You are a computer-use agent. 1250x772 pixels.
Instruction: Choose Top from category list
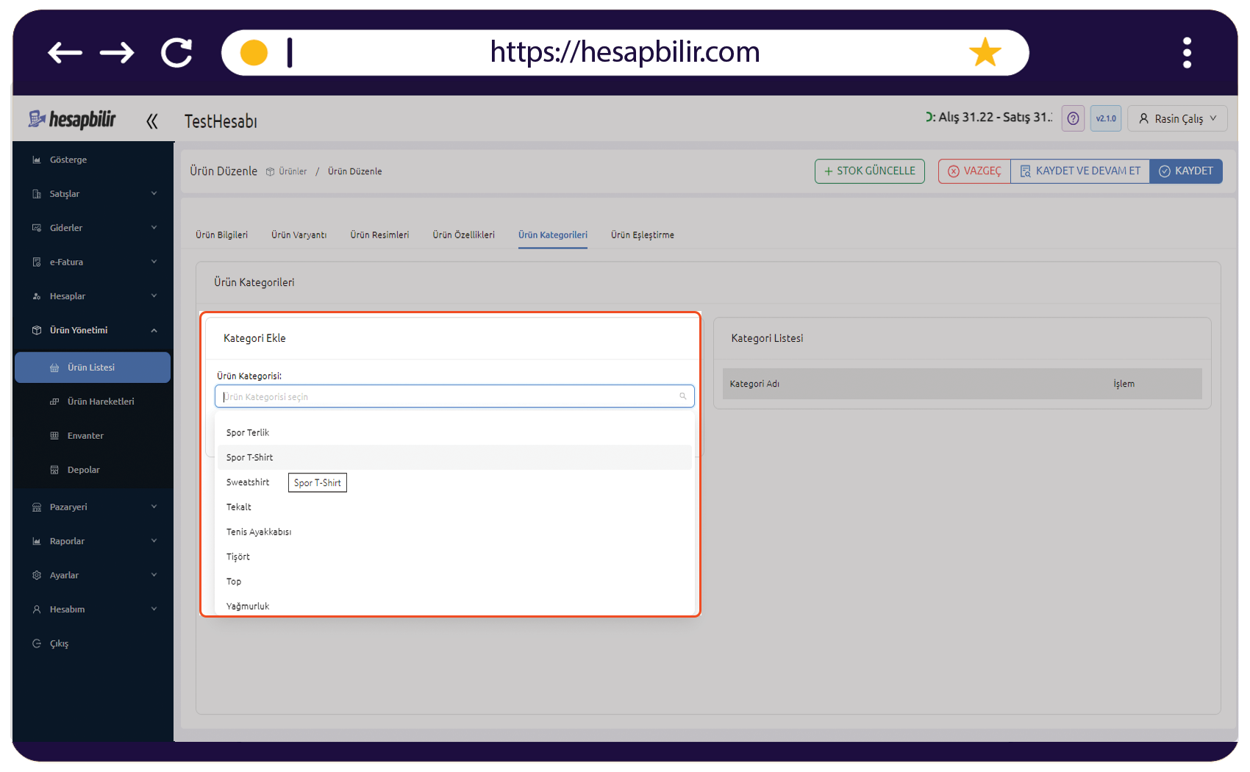454,582
